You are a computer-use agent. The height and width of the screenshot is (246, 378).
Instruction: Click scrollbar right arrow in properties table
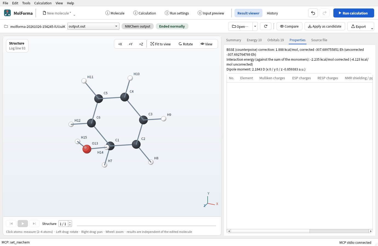(371, 231)
